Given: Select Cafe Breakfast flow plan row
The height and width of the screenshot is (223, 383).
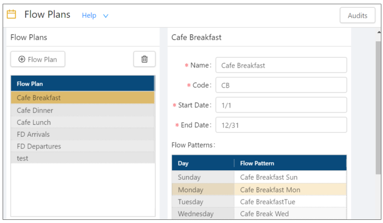Looking at the screenshot, I should click(82, 98).
